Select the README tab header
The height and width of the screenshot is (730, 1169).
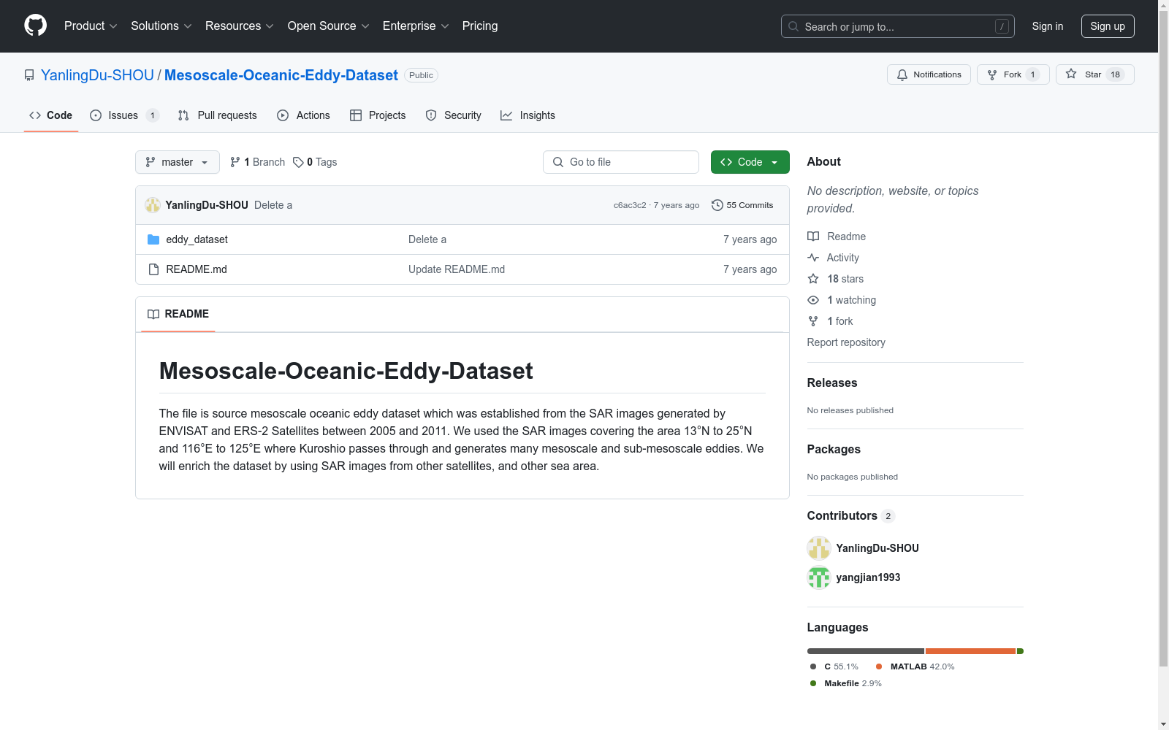click(x=178, y=314)
